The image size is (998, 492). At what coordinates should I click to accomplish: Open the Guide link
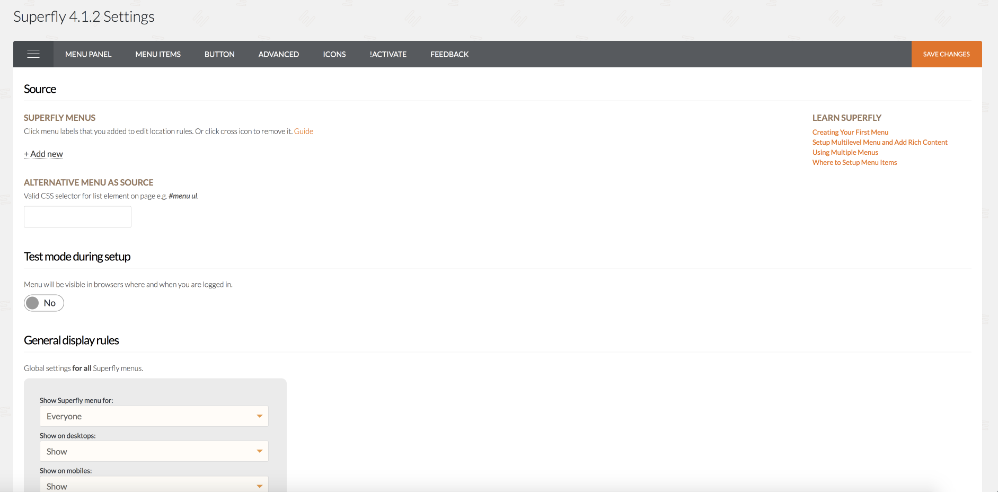pyautogui.click(x=304, y=131)
